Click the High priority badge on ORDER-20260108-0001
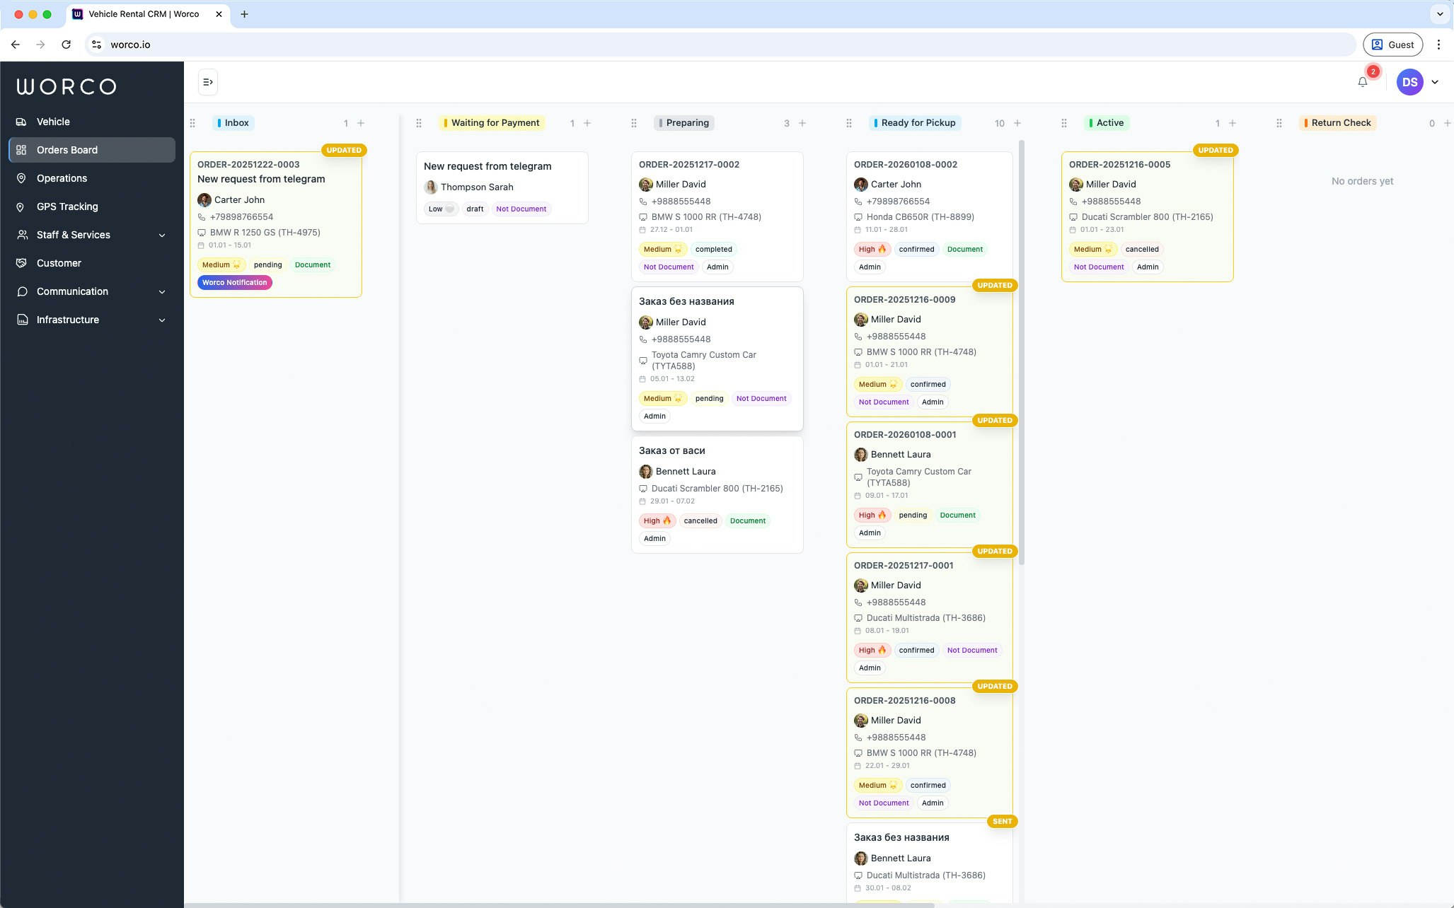Screen dimensions: 1454x908 click(870, 515)
